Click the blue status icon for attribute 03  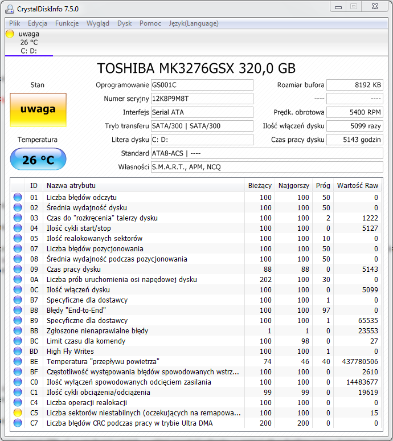pyautogui.click(x=18, y=218)
